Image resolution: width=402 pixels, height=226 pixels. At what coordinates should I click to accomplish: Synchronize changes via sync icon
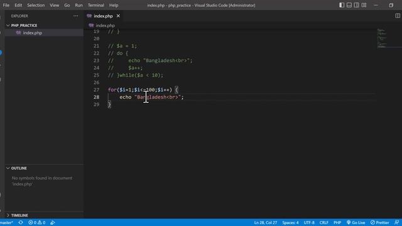21,222
